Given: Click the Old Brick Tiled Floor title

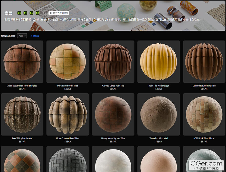Looking at the screenshot, I should coord(204,138).
